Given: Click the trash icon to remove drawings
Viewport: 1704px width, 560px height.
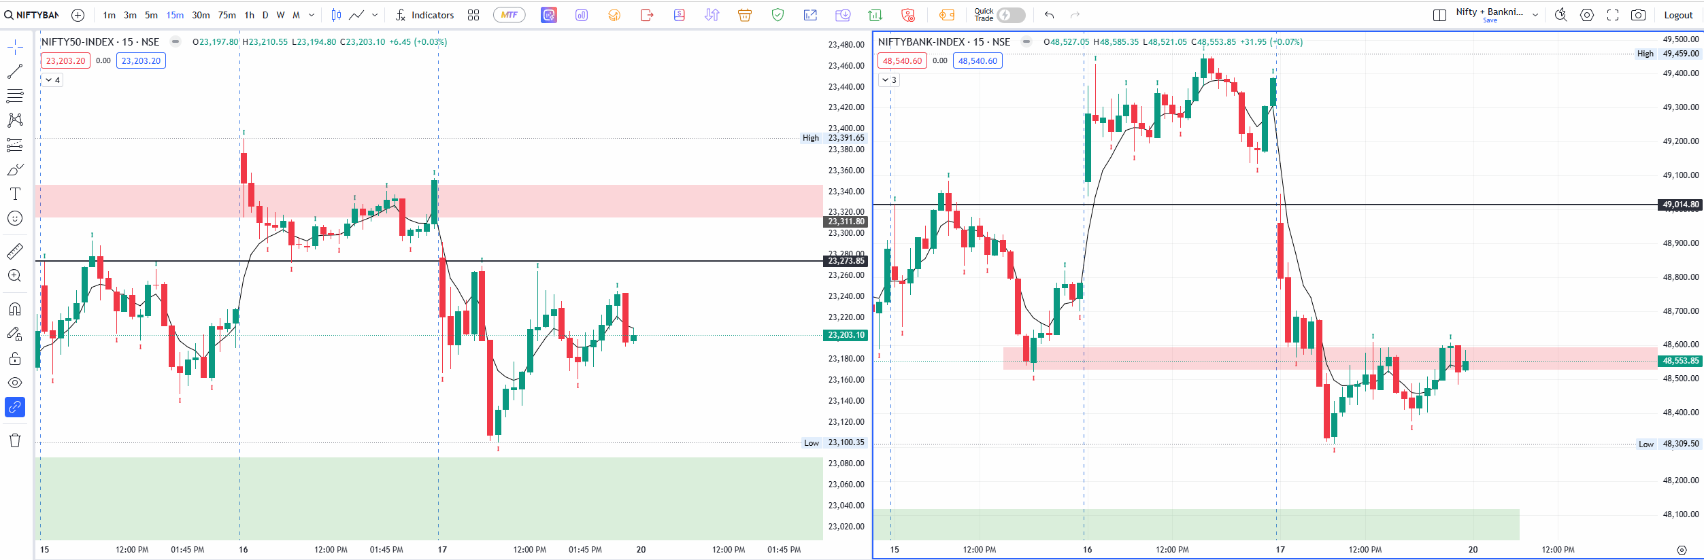Looking at the screenshot, I should pos(15,440).
